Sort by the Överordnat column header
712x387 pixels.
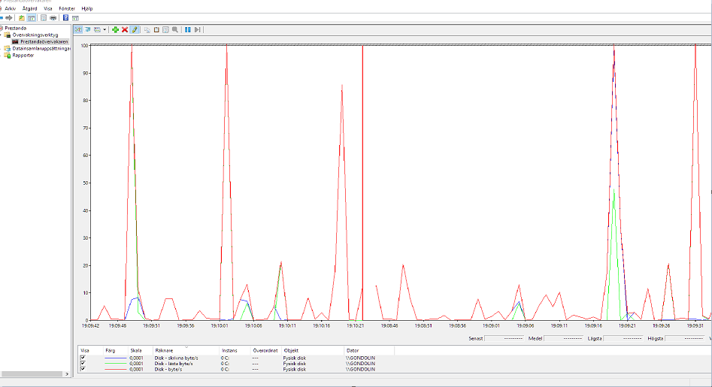click(265, 351)
